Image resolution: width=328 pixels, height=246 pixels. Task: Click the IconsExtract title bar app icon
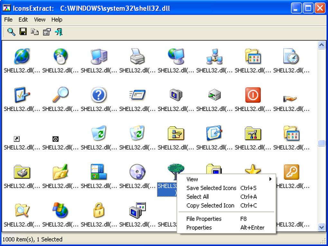6,8
